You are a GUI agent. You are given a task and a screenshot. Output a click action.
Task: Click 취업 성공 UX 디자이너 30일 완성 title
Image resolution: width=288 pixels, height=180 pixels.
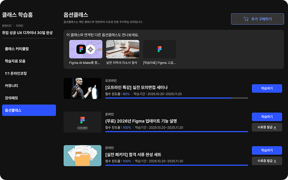pyautogui.click(x=27, y=33)
